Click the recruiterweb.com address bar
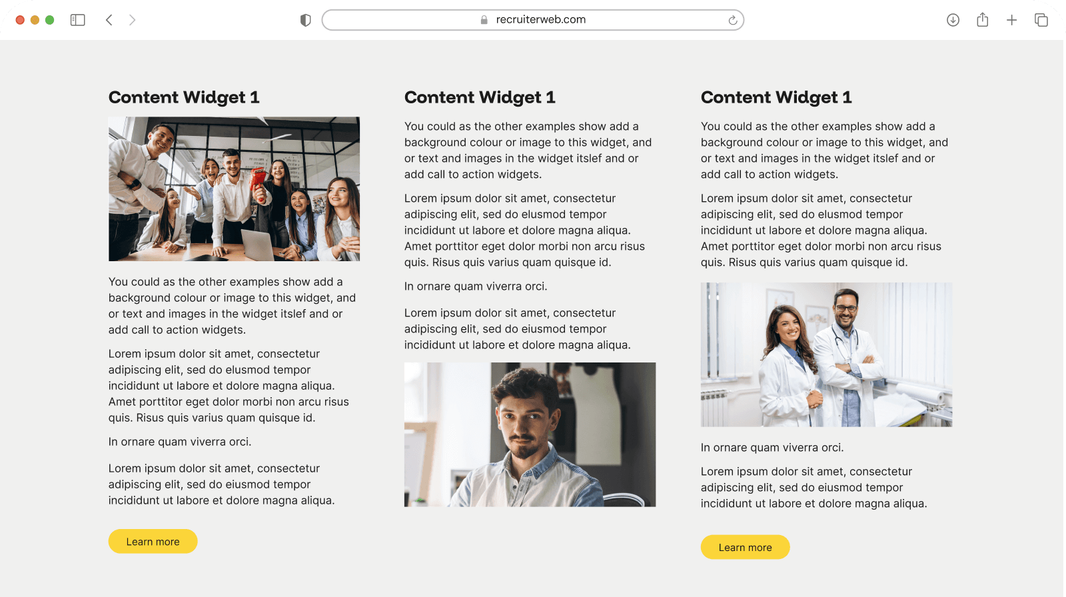 [533, 20]
